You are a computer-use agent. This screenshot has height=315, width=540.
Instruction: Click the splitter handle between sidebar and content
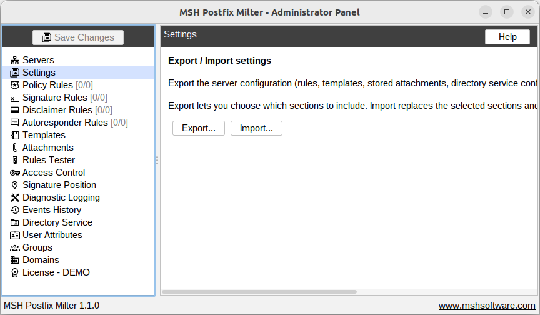(x=157, y=160)
